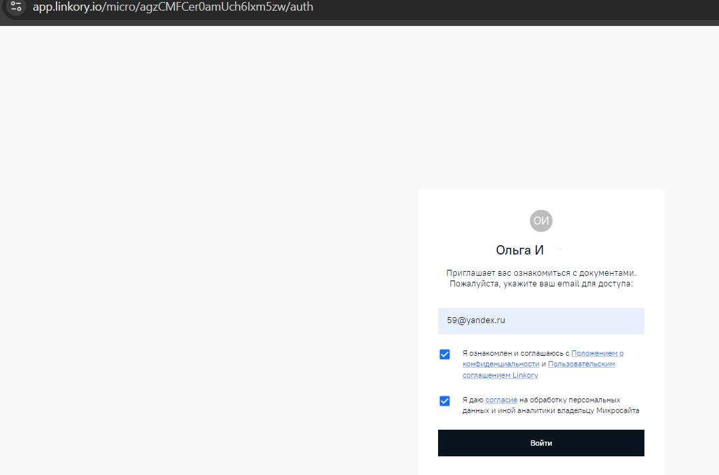Untick the privacy policy agreement checkbox
Screen dimensions: 719x475
coord(445,354)
